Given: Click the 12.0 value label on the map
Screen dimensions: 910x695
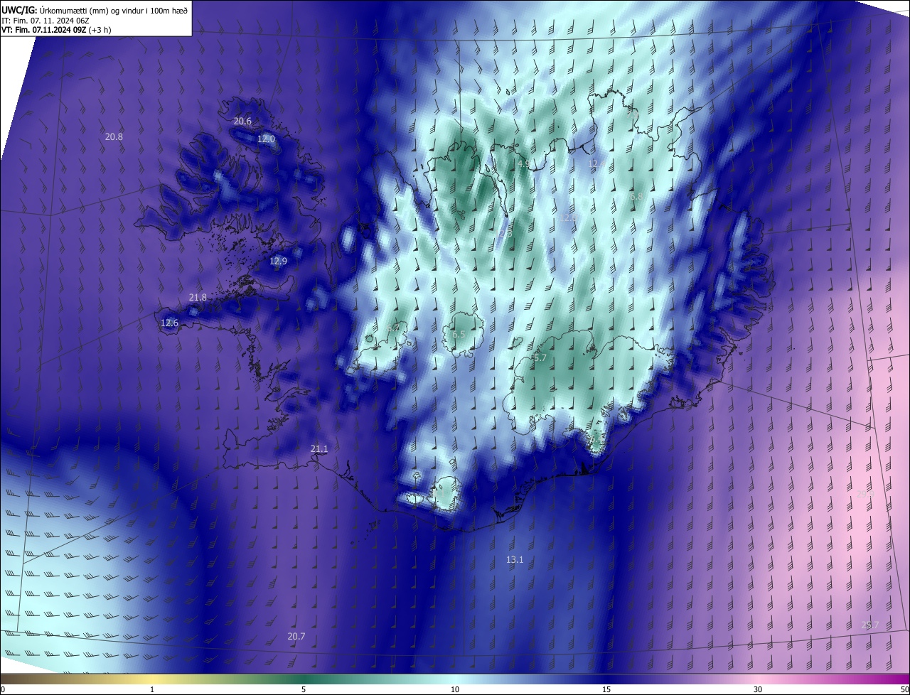Looking at the screenshot, I should tap(266, 139).
